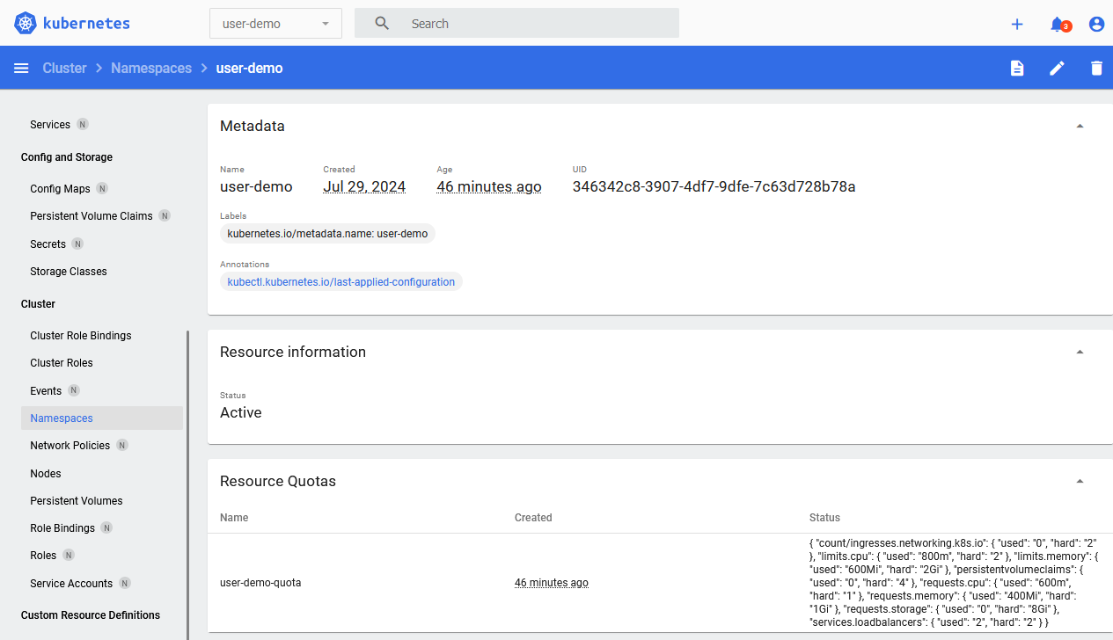
Task: Open the user-demo namespace dropdown
Action: coord(275,24)
